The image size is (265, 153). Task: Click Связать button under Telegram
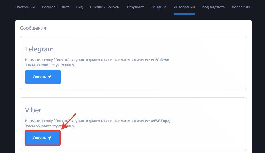(x=43, y=77)
